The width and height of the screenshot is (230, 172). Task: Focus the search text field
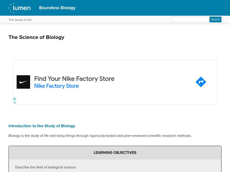click(190, 19)
